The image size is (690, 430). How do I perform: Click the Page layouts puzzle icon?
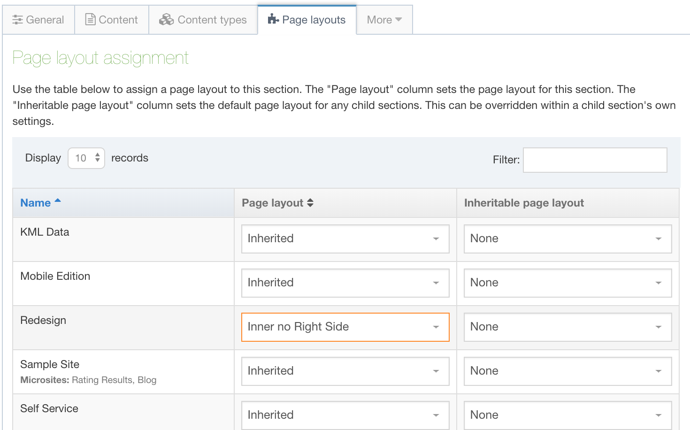pos(273,19)
